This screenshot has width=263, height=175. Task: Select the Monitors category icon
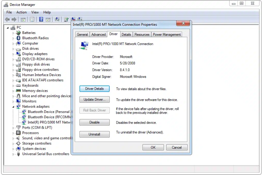[18, 101]
